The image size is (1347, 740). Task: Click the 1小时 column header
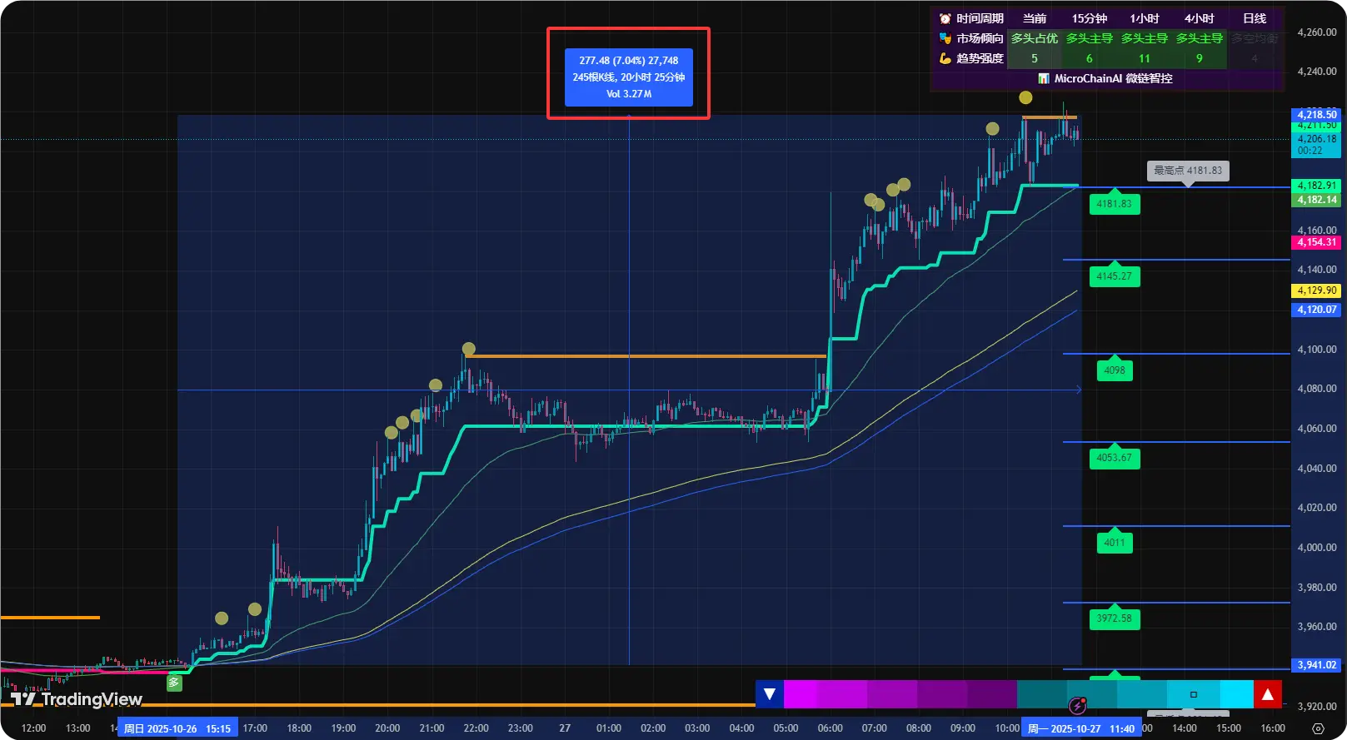click(1145, 18)
